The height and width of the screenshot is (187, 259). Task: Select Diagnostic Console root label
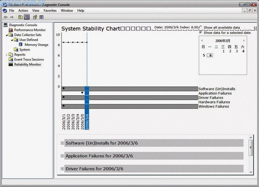[23, 25]
